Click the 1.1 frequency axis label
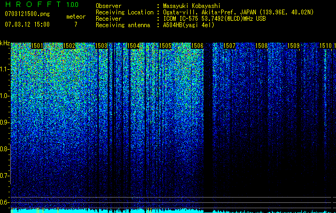Screen dimensions: 336x213 click(4, 69)
